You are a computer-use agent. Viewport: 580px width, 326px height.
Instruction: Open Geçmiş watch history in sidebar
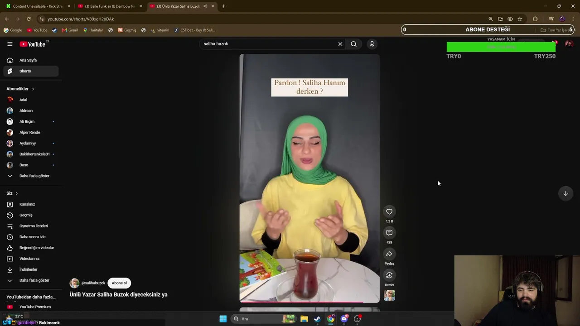pyautogui.click(x=31, y=215)
